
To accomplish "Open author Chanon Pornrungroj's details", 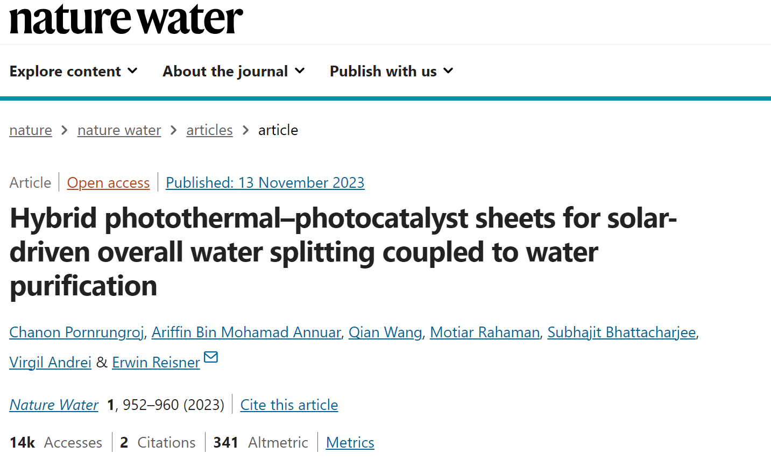I will [x=76, y=332].
